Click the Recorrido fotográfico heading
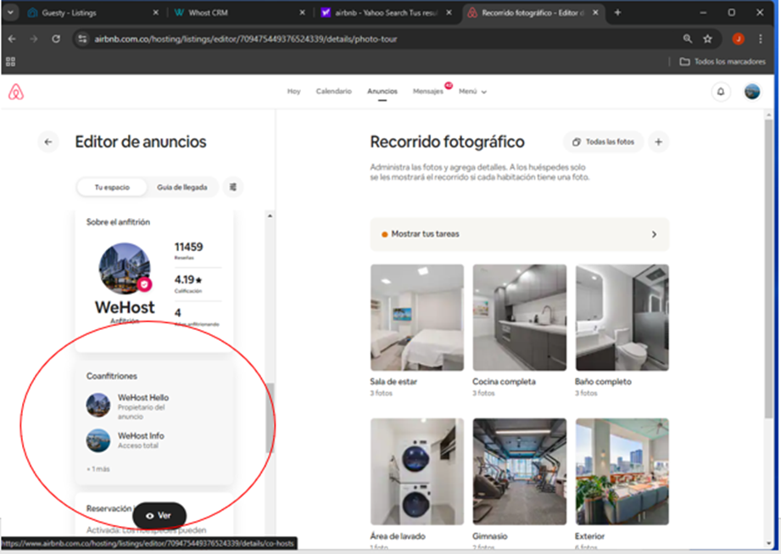The height and width of the screenshot is (554, 781). point(447,142)
